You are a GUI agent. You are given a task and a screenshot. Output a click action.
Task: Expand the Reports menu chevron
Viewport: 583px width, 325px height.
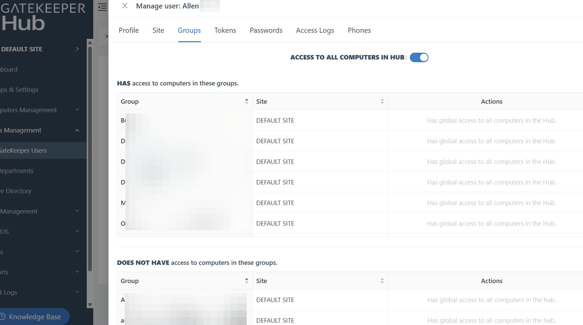pos(77,272)
